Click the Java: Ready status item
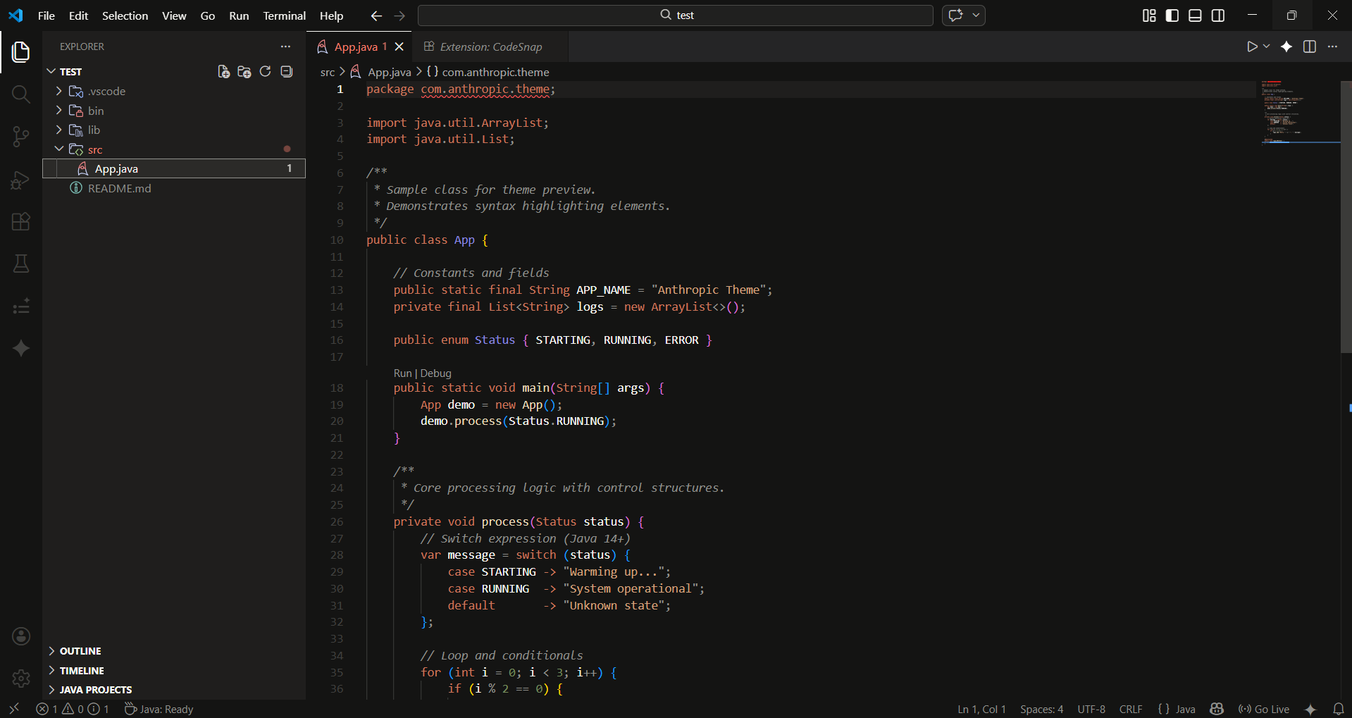The image size is (1352, 718). [x=159, y=710]
